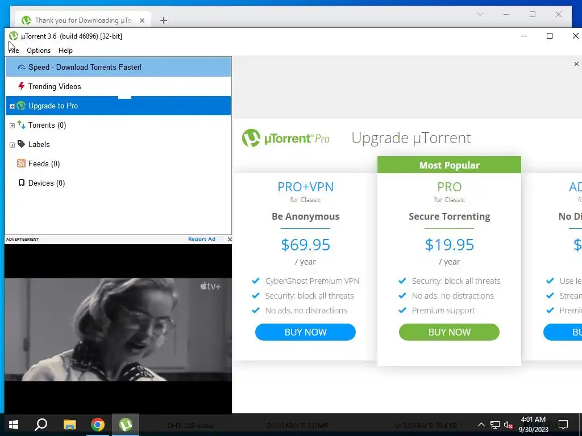Expand the Labels tree node

tap(12, 145)
